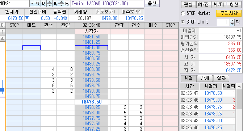This screenshot has width=243, height=131.
Task: Click the B icon beside the search magnifier
Action: [x=44, y=3]
